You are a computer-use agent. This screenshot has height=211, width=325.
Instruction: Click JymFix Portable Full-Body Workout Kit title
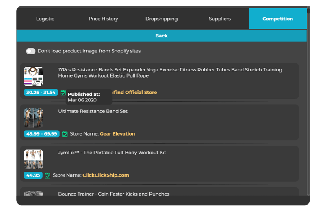tap(112, 153)
